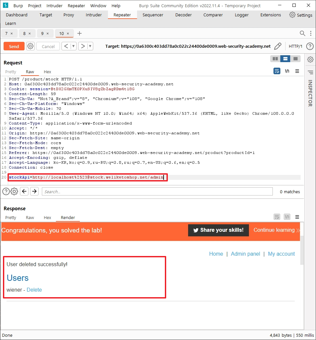Switch response view to Pretty

pos(11,217)
